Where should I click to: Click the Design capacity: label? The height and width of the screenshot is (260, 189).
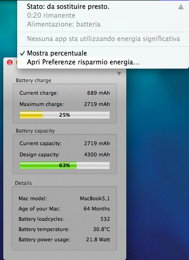coord(39,155)
